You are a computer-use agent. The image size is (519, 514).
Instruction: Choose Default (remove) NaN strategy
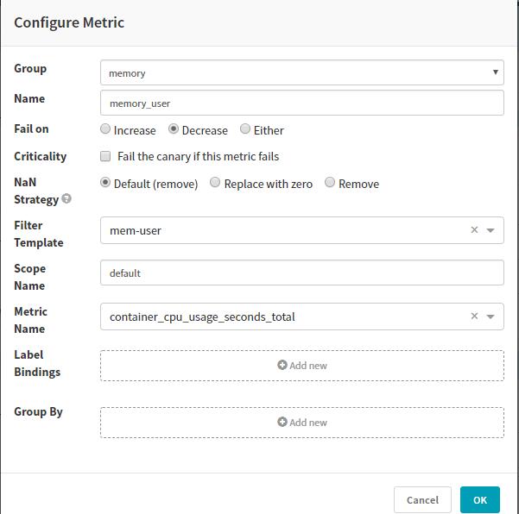coord(105,183)
